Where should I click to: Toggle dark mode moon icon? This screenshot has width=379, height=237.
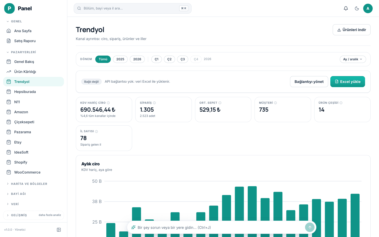(x=357, y=8)
